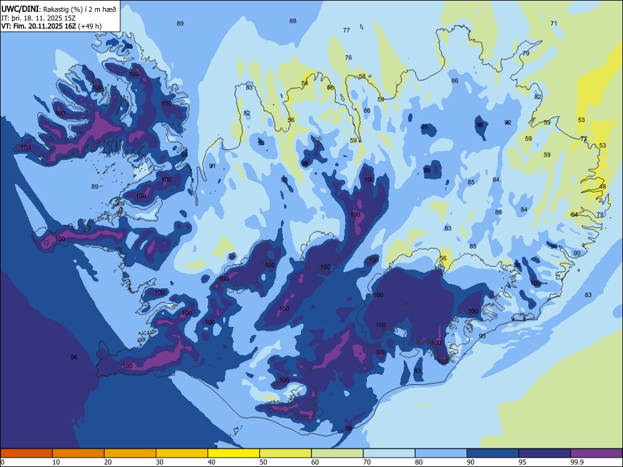This screenshot has height=467, width=623.
Task: Click the pale green 60–70 legend swatch
Action: [337, 453]
